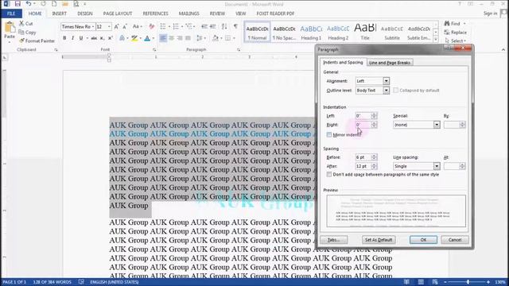Click the Undo arrow icon
Screen dimensions: 509x286
pos(29,4)
